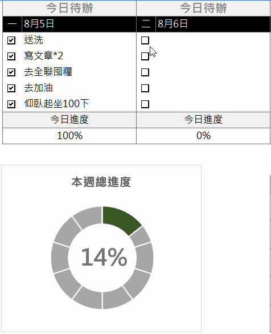
Task: Uncheck the 寫文章*2 checkbox
Action: pyautogui.click(x=11, y=56)
